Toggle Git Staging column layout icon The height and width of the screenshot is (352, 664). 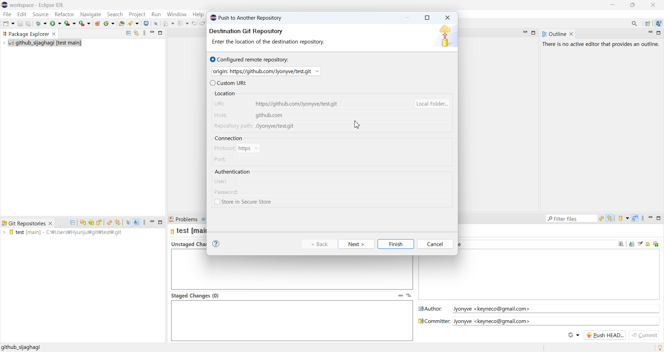pos(635,218)
